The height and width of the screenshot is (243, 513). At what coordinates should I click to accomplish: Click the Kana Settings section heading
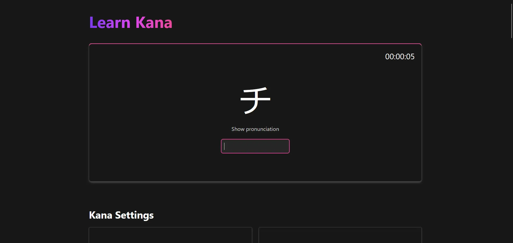[121, 215]
